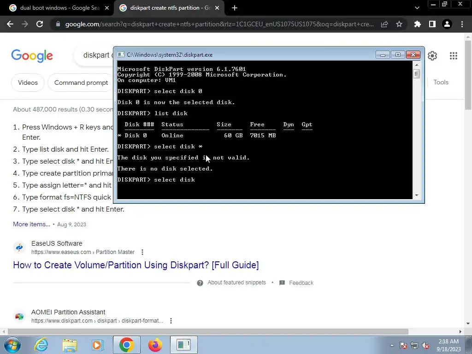Open the Chrome extensions puzzle icon
Screen dimensions: 472x354
(x=418, y=24)
